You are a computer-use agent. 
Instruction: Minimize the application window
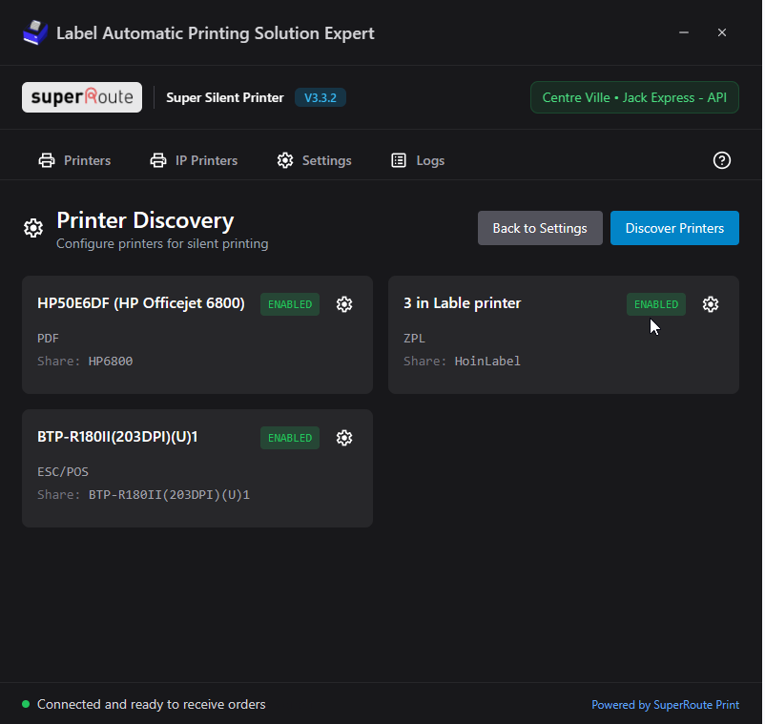tap(684, 32)
